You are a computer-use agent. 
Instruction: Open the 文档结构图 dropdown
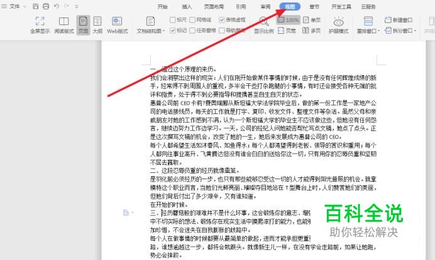pos(150,25)
